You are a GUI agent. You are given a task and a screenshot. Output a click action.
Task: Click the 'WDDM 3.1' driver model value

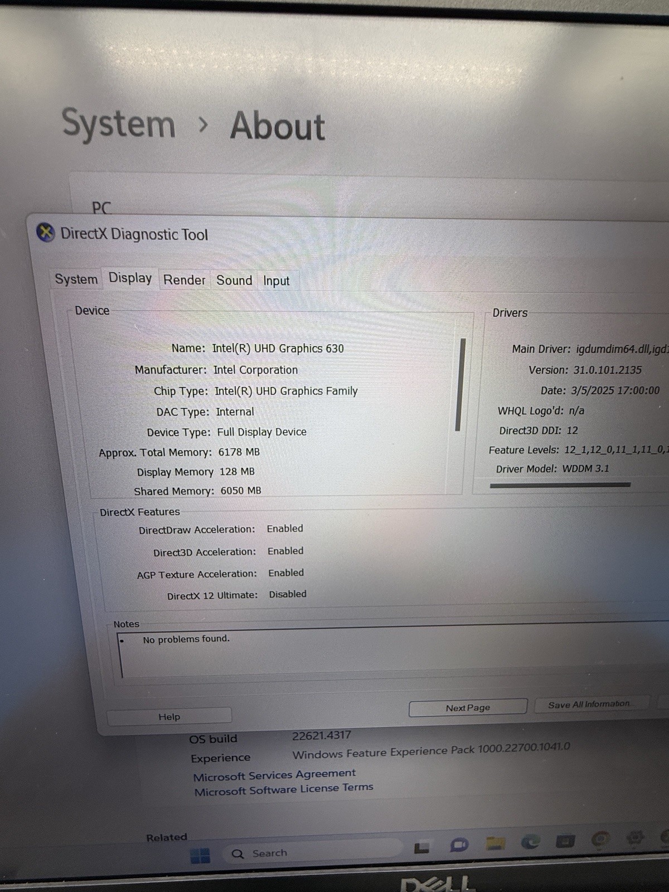point(585,469)
